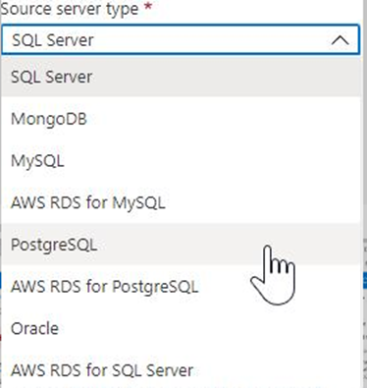367x388 pixels.
Task: Switch source type to MongoDB entry
Action: 181,119
